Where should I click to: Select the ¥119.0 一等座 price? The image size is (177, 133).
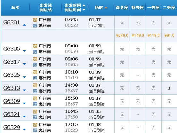[153, 35]
